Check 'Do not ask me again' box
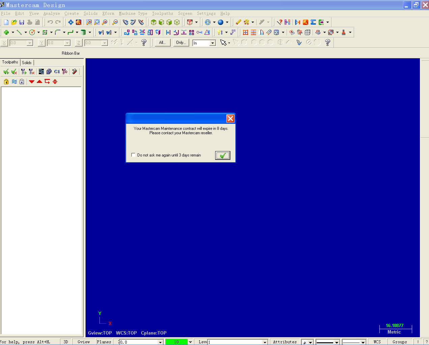This screenshot has width=429, height=345. [133, 155]
